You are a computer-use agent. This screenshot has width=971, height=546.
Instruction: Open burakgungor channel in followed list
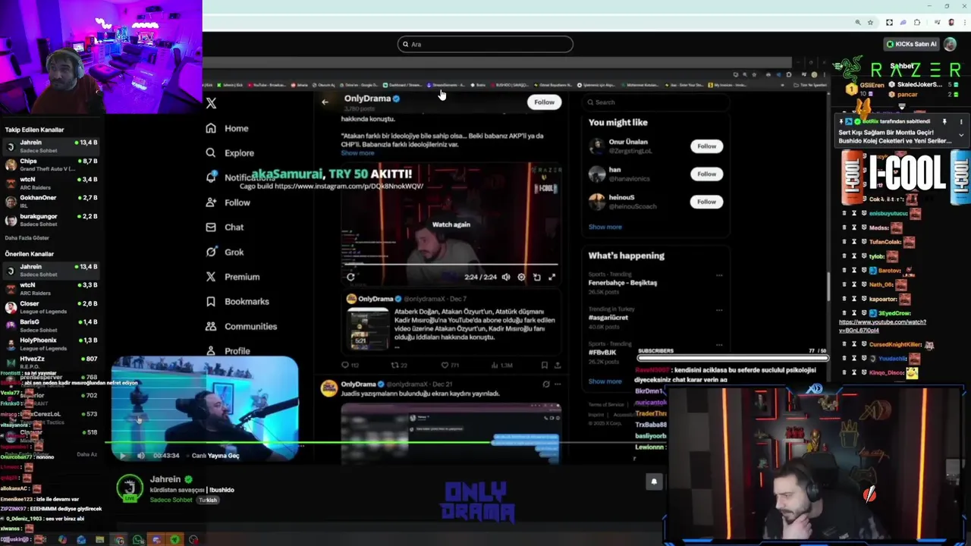pos(50,220)
